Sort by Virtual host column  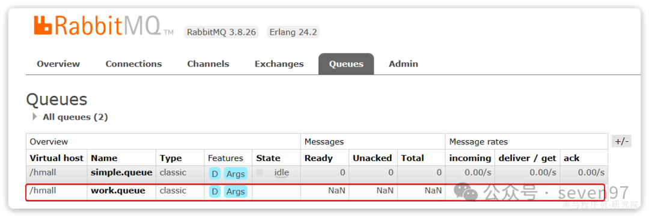pos(56,158)
